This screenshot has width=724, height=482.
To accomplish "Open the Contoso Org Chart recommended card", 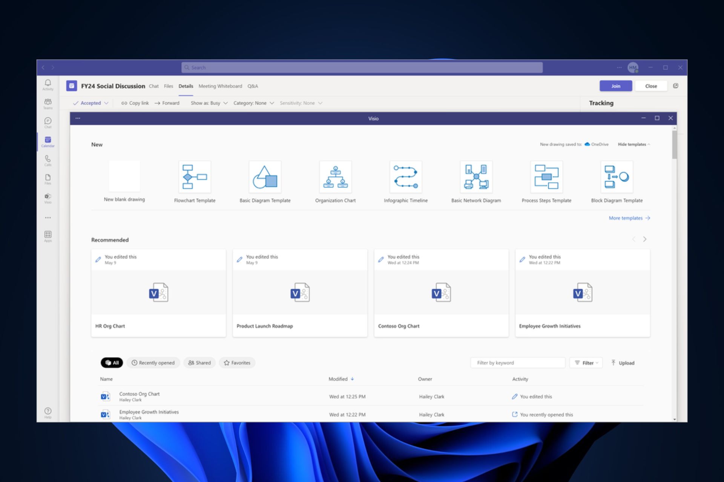I will 441,293.
